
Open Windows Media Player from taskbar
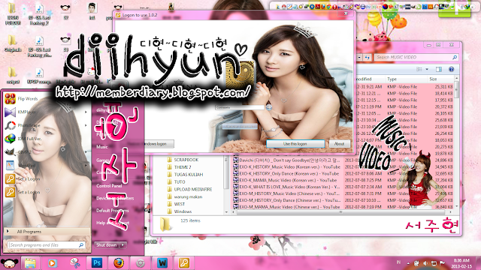[x=52, y=263]
